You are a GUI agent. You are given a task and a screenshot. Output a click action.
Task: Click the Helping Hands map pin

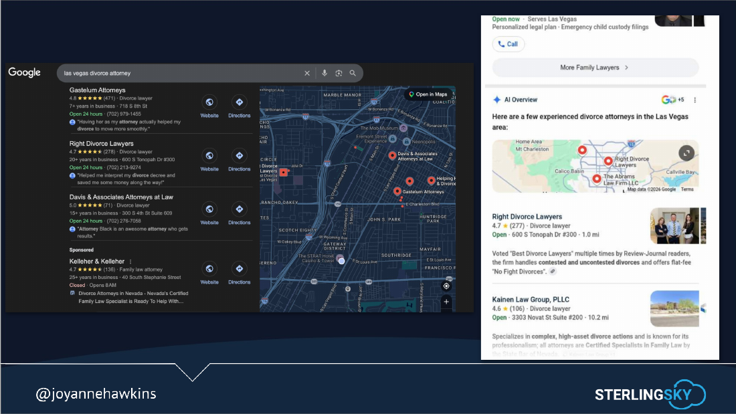pos(431,180)
